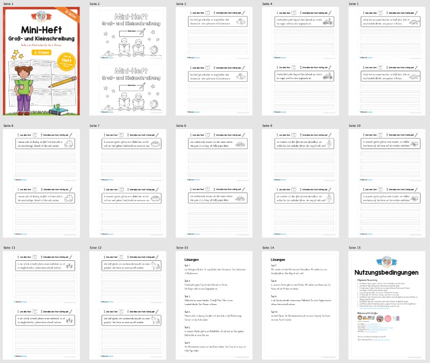
Task: Click the stack of books on the cover
Action: pyautogui.click(x=54, y=111)
